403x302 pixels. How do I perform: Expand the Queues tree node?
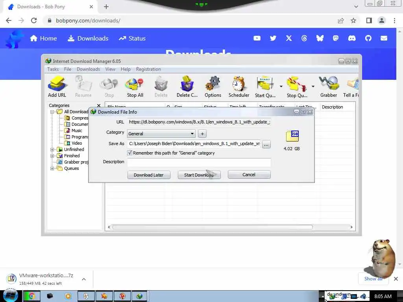(x=52, y=168)
